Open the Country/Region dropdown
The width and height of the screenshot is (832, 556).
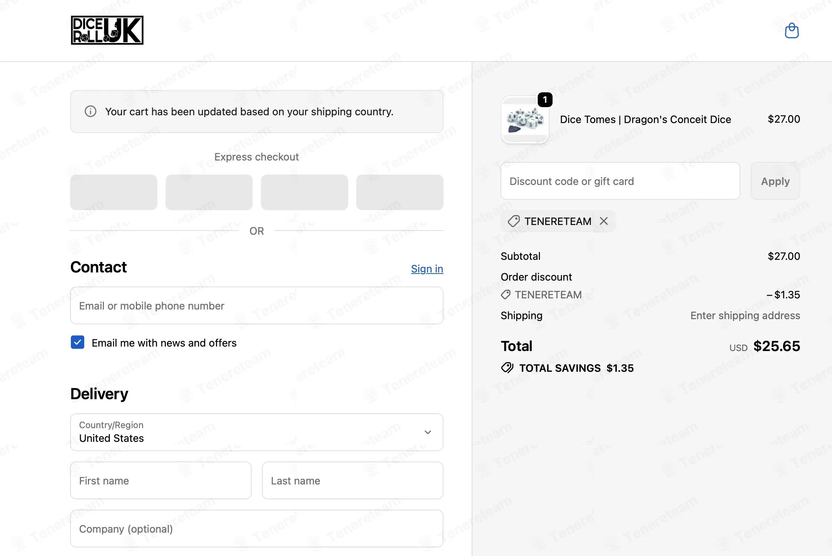(x=257, y=432)
